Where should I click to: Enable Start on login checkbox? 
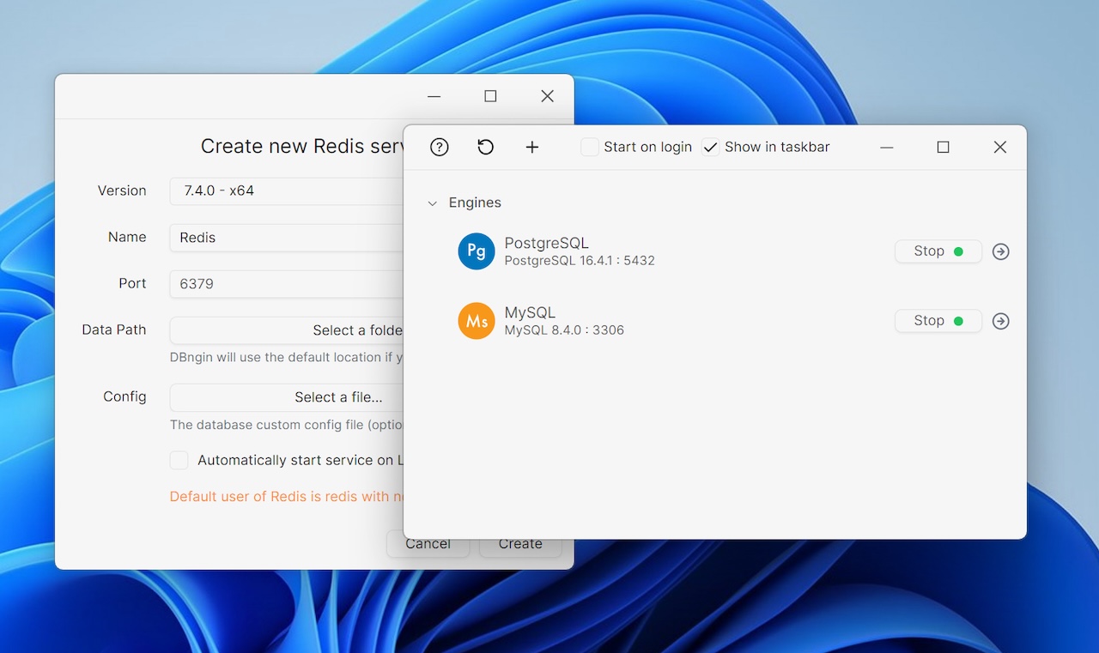pos(590,147)
